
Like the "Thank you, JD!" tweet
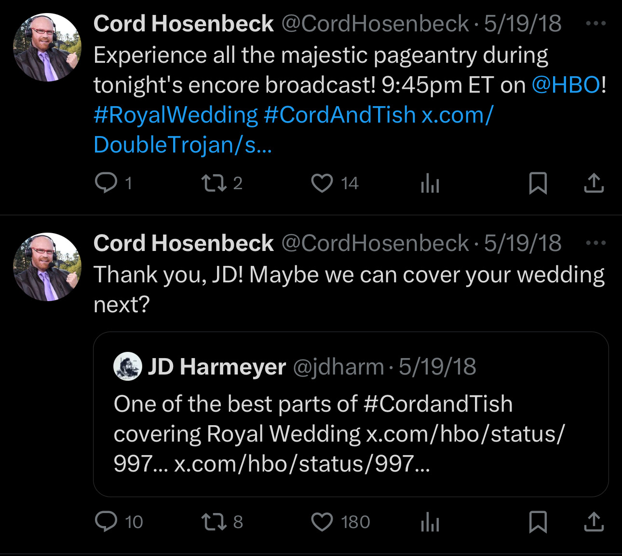coord(322,522)
